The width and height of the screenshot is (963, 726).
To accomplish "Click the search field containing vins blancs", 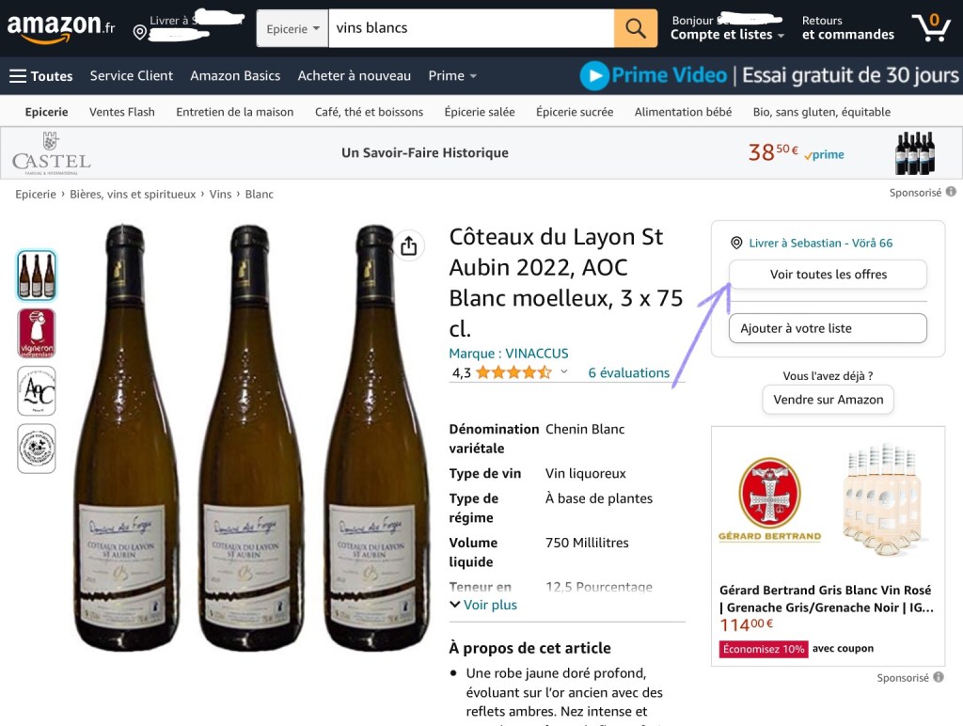I will (x=470, y=28).
